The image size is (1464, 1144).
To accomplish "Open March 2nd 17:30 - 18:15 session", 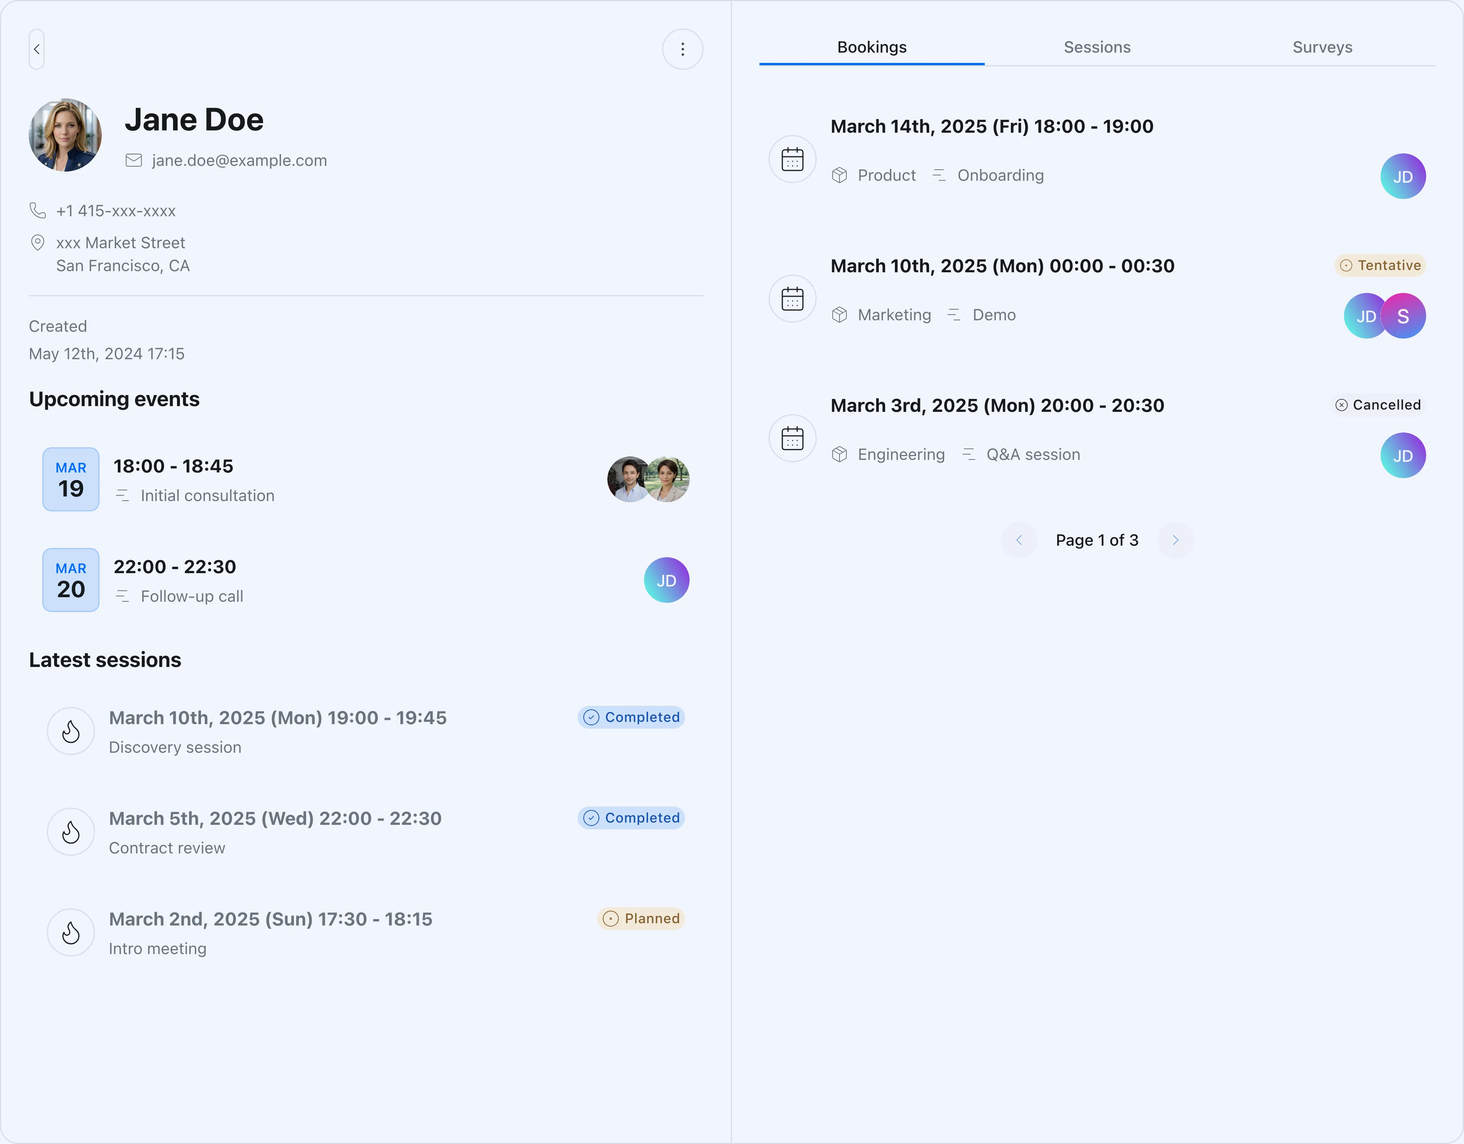I will (x=271, y=919).
